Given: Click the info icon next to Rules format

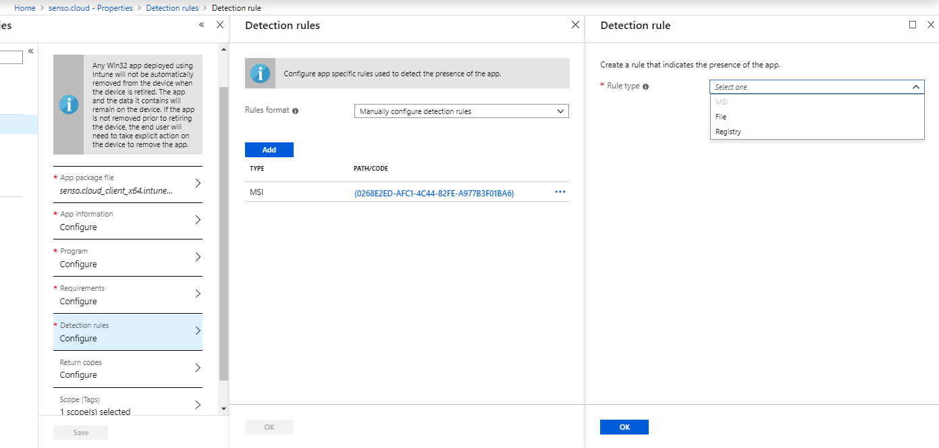Looking at the screenshot, I should (x=296, y=111).
